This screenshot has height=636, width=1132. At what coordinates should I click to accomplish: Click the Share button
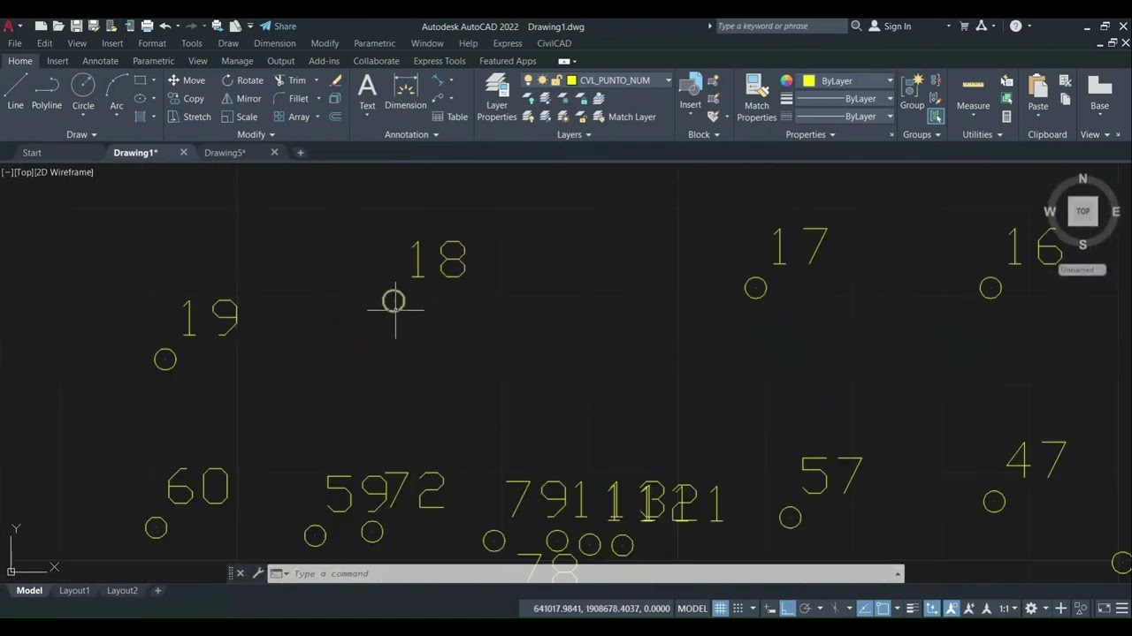[x=278, y=26]
